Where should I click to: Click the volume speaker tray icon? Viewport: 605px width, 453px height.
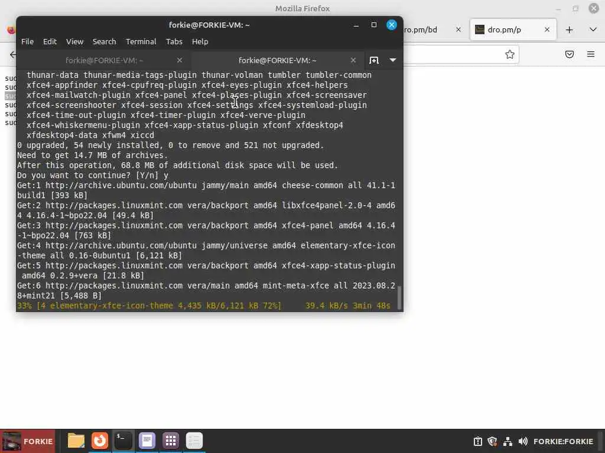point(523,441)
